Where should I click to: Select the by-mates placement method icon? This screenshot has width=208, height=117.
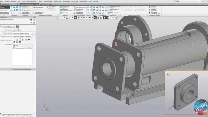pos(17,27)
